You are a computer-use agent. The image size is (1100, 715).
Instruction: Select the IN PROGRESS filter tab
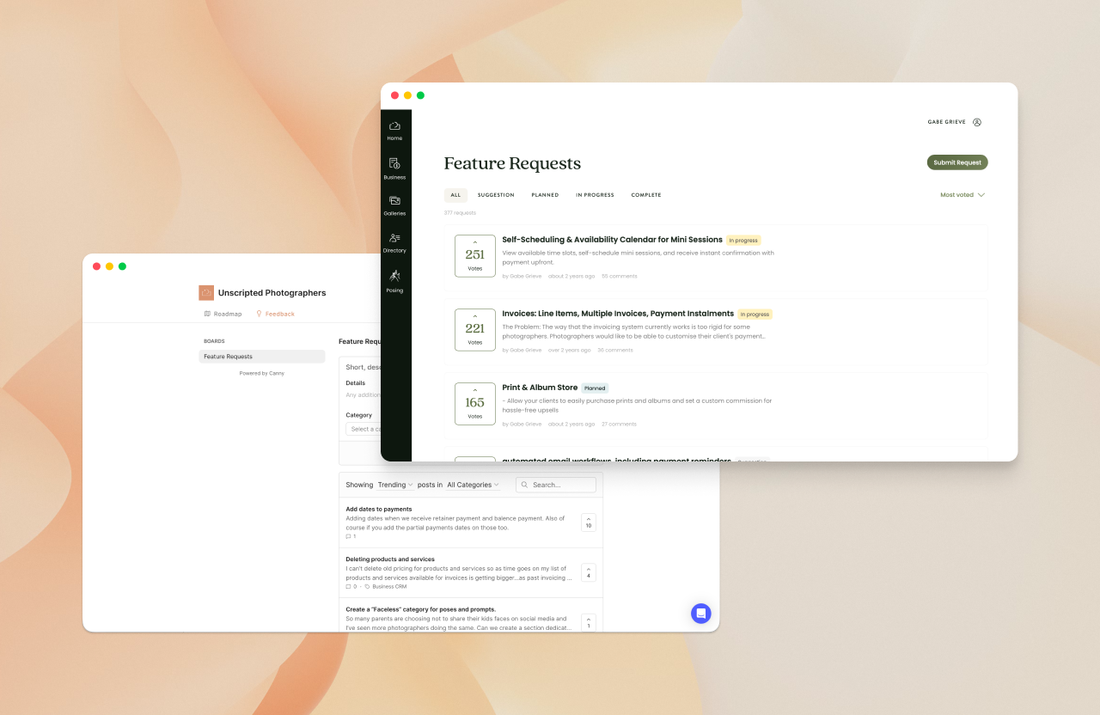click(595, 195)
